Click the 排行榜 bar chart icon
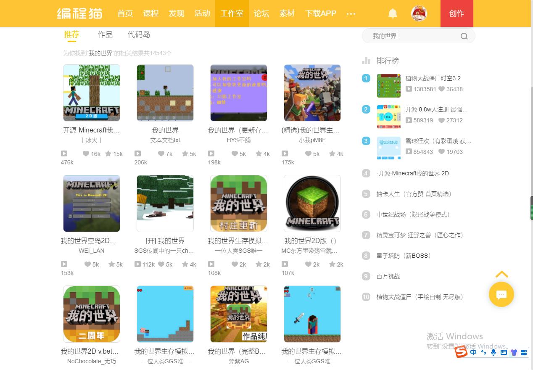 (366, 61)
